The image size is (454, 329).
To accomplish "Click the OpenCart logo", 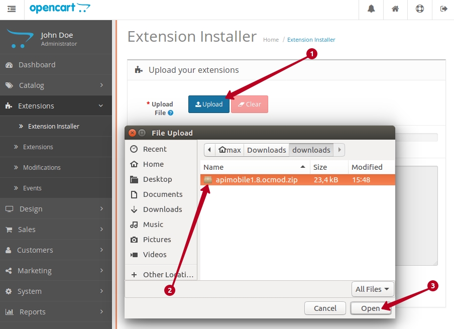I will coord(60,9).
